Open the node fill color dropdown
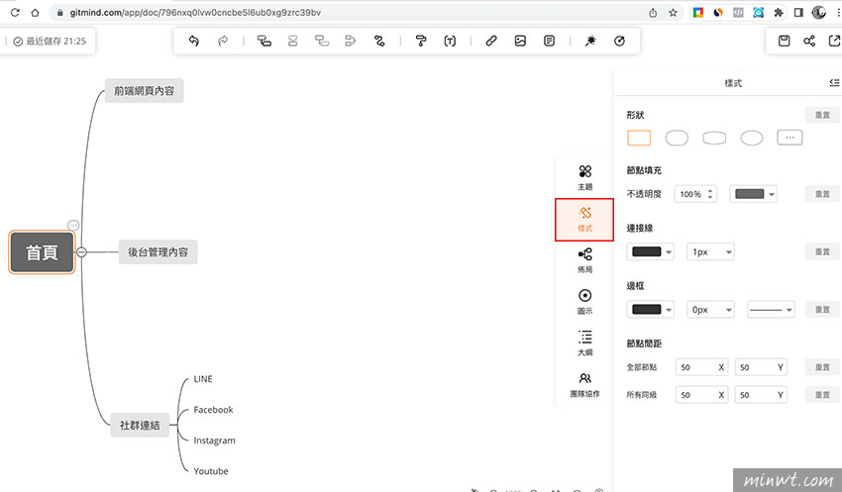The image size is (842, 492). [754, 194]
